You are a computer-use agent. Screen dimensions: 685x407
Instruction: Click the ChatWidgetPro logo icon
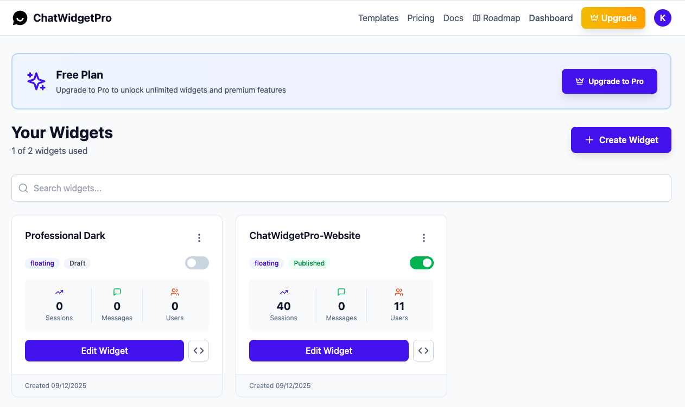pyautogui.click(x=20, y=18)
